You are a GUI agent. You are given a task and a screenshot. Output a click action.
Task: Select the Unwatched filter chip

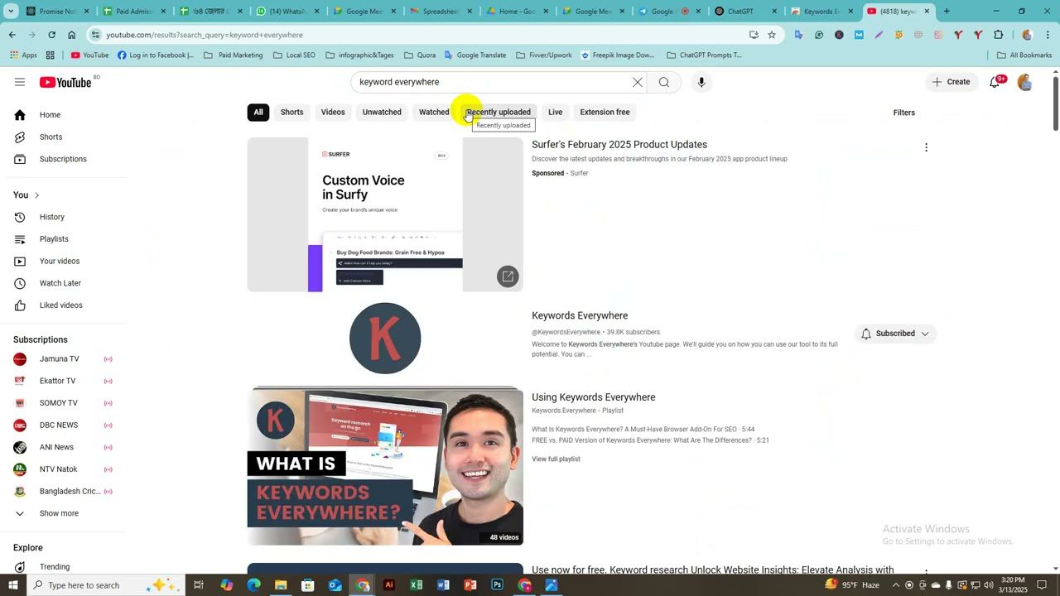point(382,113)
